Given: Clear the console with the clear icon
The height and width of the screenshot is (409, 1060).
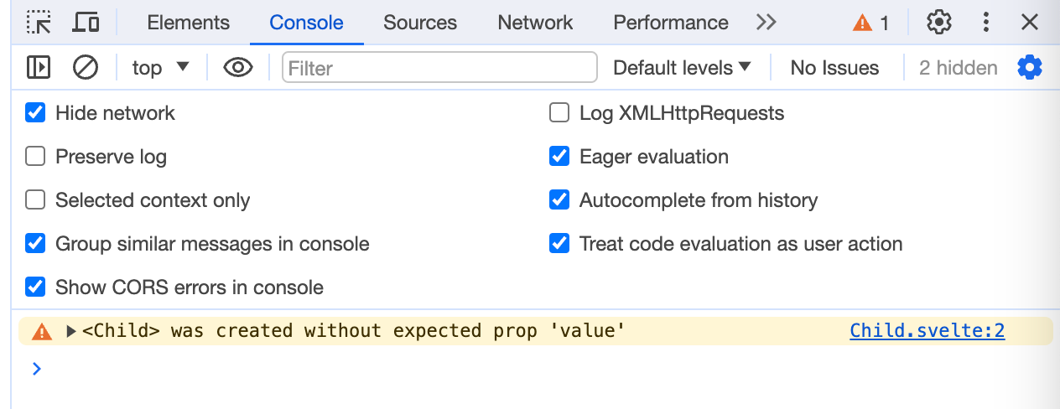Looking at the screenshot, I should click(85, 67).
